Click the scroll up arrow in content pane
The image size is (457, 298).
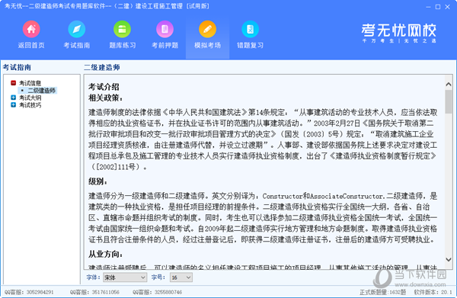point(449,85)
